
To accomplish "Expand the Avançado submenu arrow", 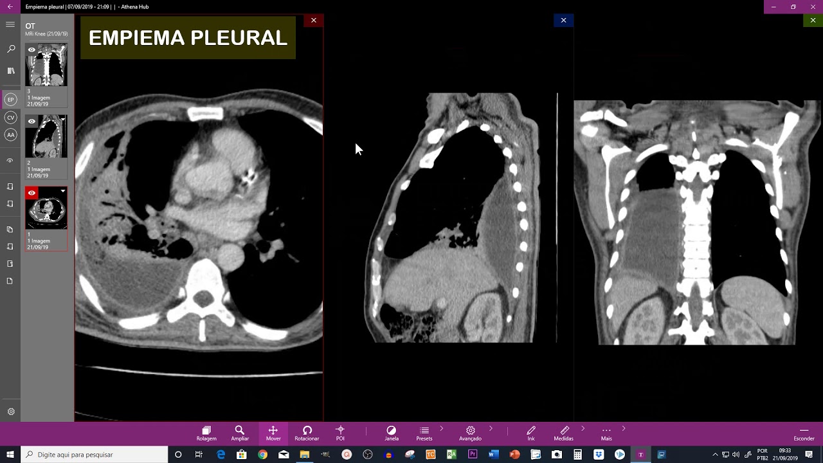I will click(491, 428).
